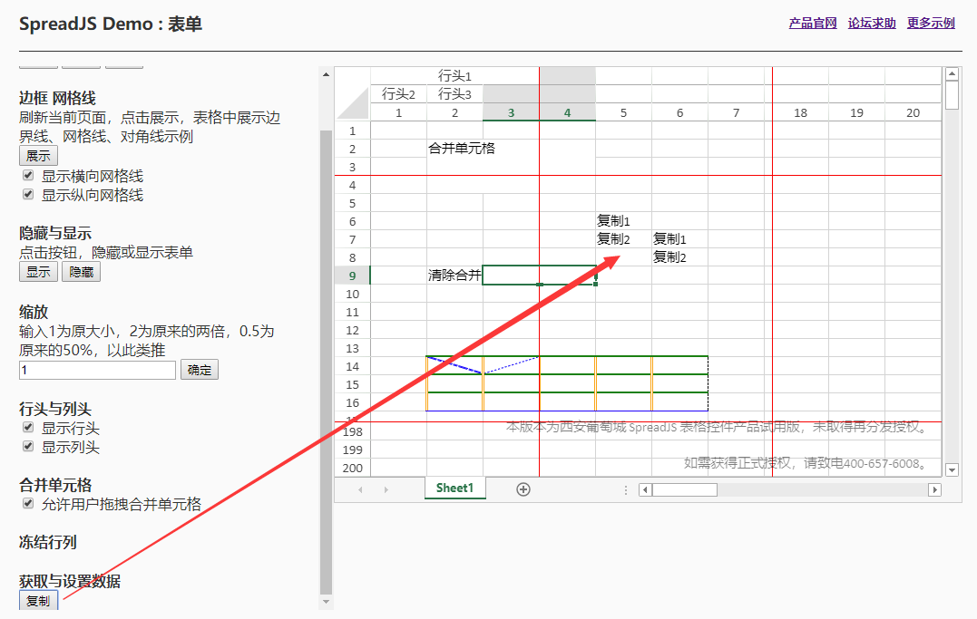Select column header 7
The image size is (977, 619).
[x=736, y=112]
